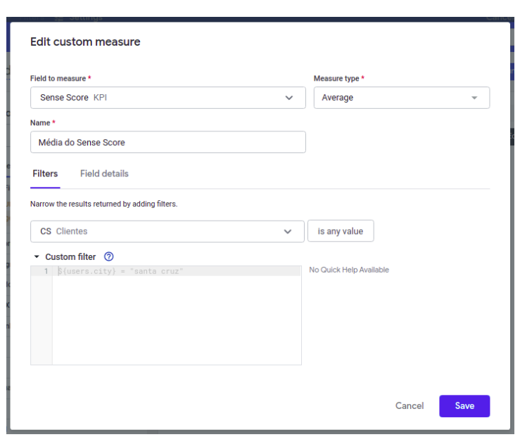Click the 'is any value' filter button
The width and height of the screenshot is (520, 437).
point(341,231)
